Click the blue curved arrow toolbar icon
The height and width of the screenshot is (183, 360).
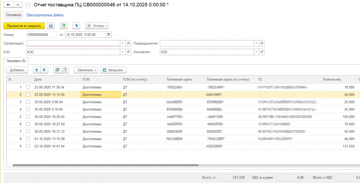coord(76,26)
